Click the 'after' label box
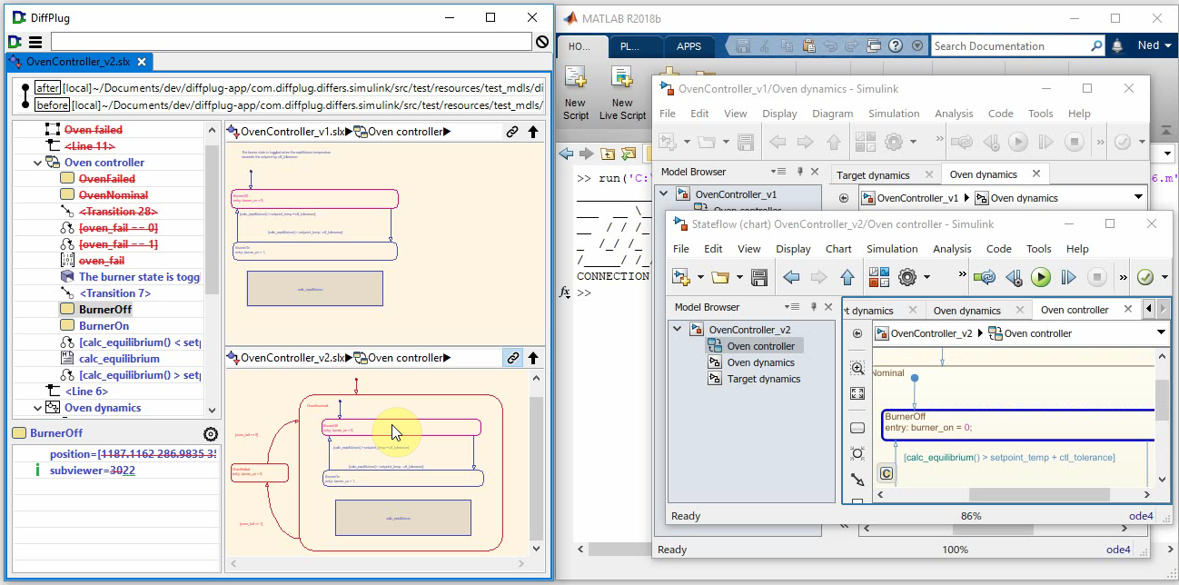Image resolution: width=1179 pixels, height=585 pixels. (x=47, y=88)
